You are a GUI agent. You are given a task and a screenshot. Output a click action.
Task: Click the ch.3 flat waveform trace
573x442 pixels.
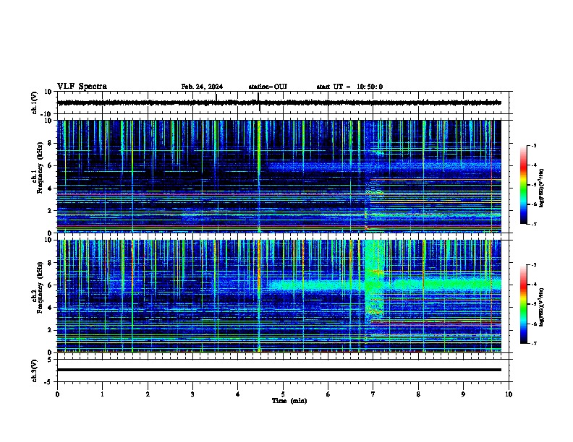click(x=279, y=370)
